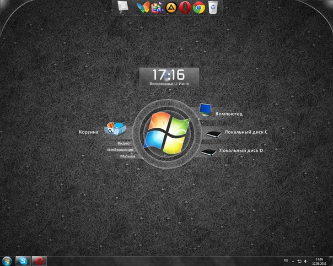This screenshot has width=333, height=266.
Task: Open Opera browser in the top dock
Action: (185, 7)
